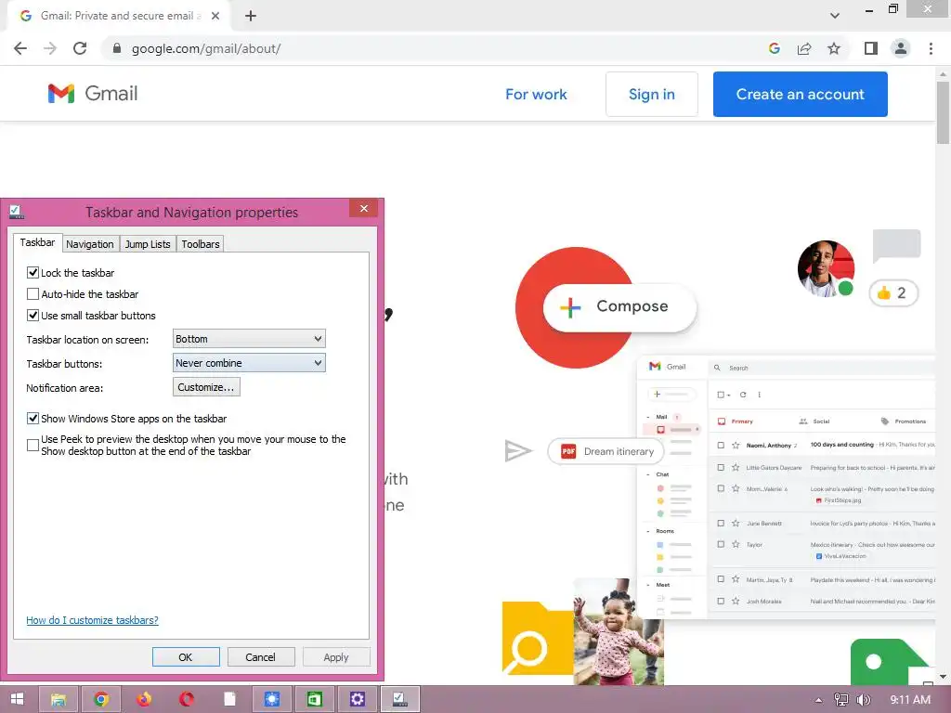Switch to the Navigation tab
Image resolution: width=951 pixels, height=713 pixels.
tap(90, 244)
